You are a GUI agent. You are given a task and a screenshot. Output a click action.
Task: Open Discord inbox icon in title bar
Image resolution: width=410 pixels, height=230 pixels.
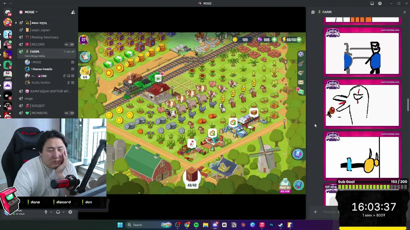(372, 4)
